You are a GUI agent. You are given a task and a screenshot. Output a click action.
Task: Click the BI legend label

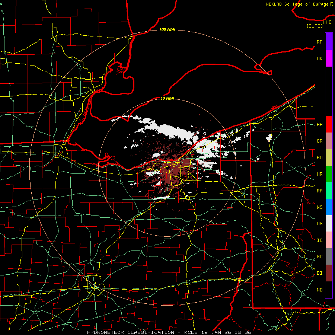(x=319, y=273)
